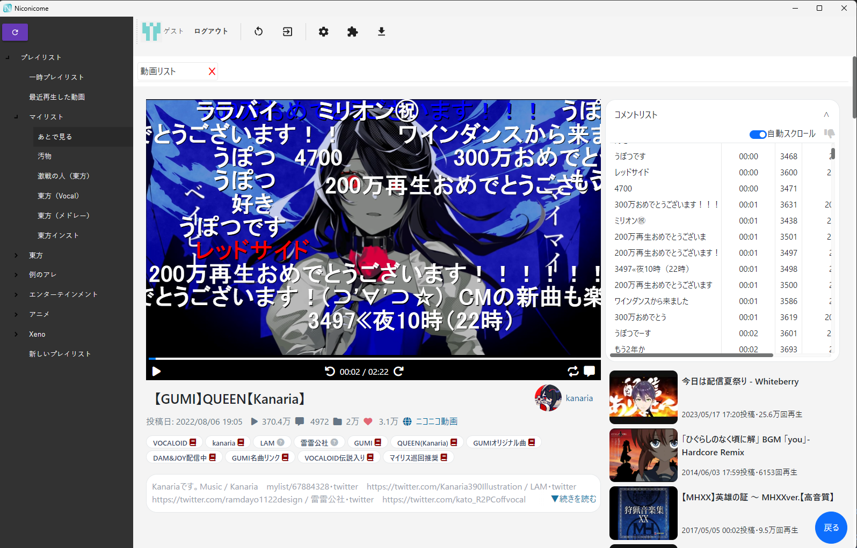Open dictionary icon on the マイリス巡回推奨 tag
Image resolution: width=857 pixels, height=548 pixels.
tap(444, 457)
